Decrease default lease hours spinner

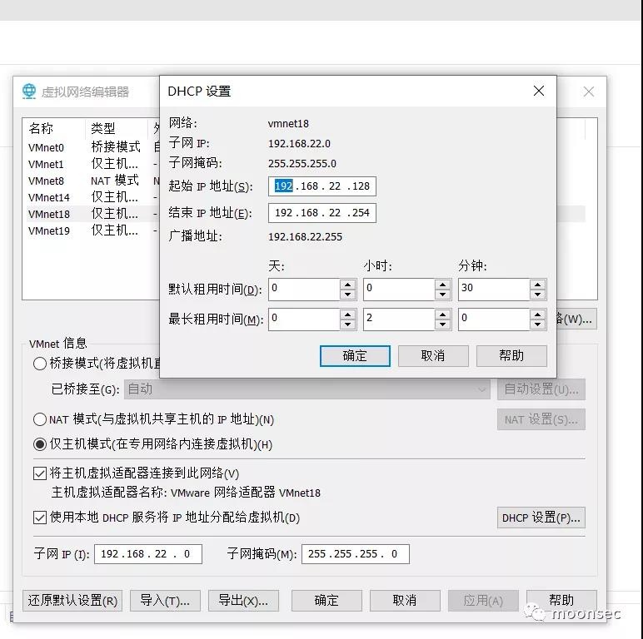tap(442, 295)
